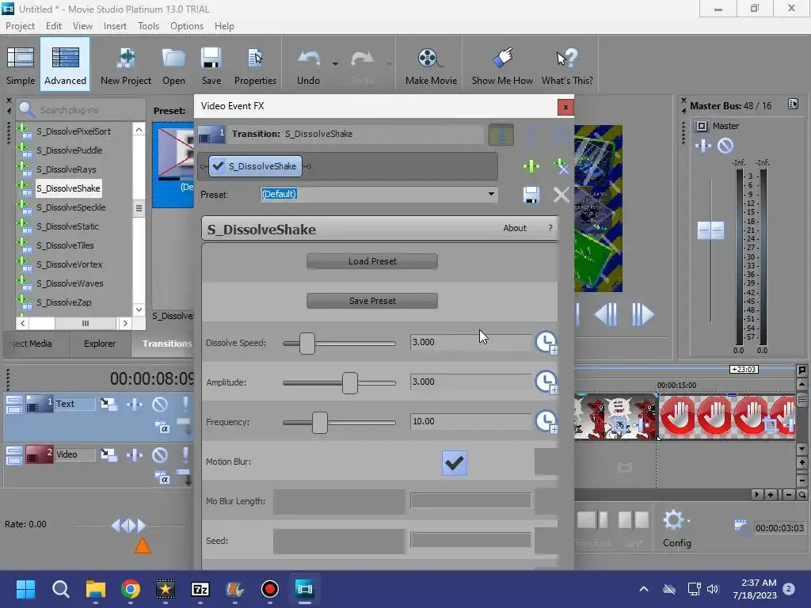Expand the S_DissolveVortex tree item

point(24,264)
